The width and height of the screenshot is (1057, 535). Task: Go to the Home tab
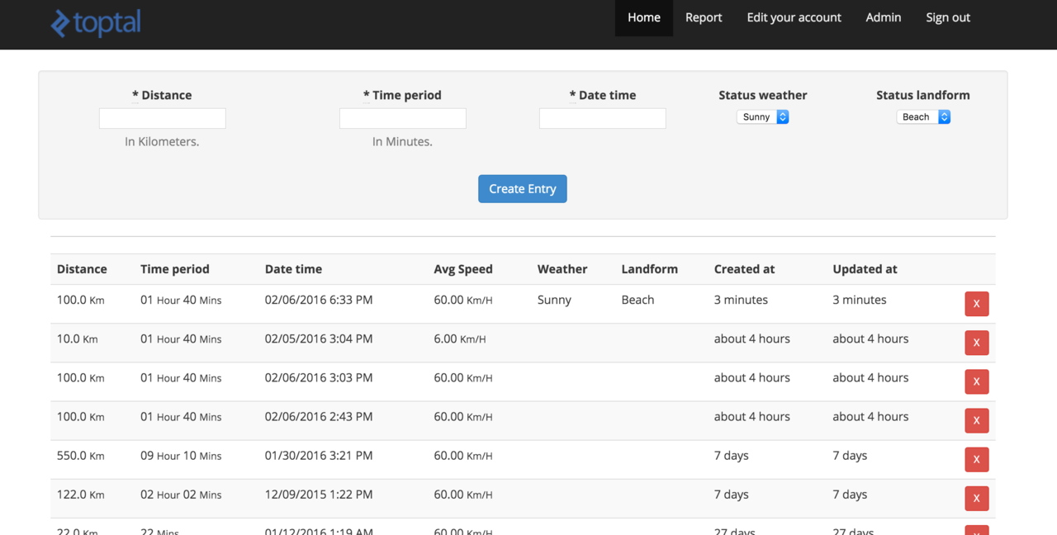tap(643, 17)
